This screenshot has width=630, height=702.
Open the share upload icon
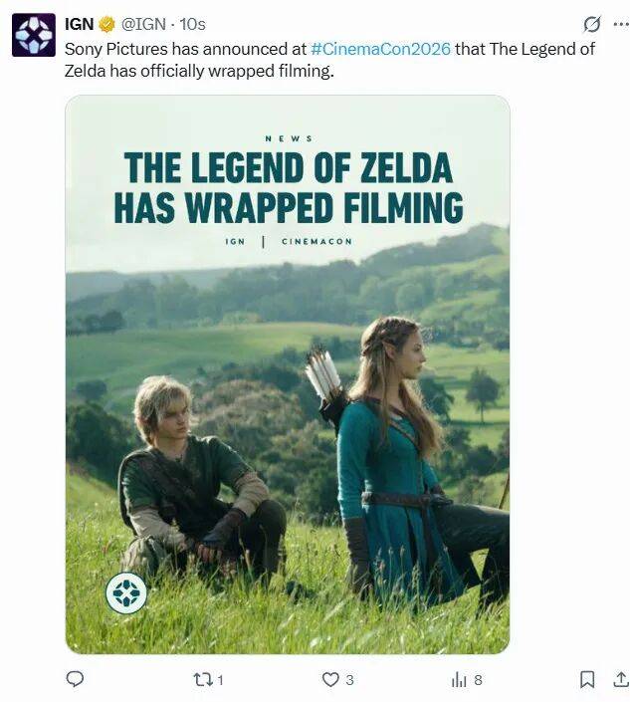pyautogui.click(x=621, y=680)
